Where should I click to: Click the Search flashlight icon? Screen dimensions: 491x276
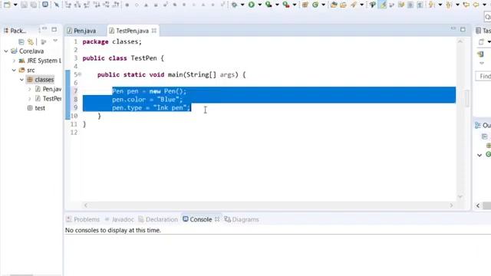click(354, 5)
